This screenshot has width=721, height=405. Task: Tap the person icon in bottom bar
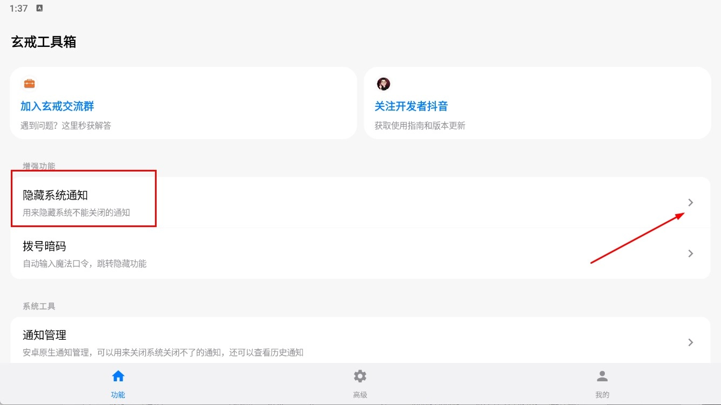click(x=602, y=376)
